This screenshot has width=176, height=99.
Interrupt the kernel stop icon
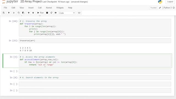coord(47,13)
